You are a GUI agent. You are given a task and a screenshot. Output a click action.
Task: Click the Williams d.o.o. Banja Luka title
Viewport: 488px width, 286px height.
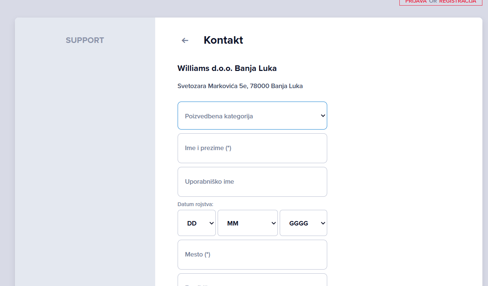(x=227, y=68)
